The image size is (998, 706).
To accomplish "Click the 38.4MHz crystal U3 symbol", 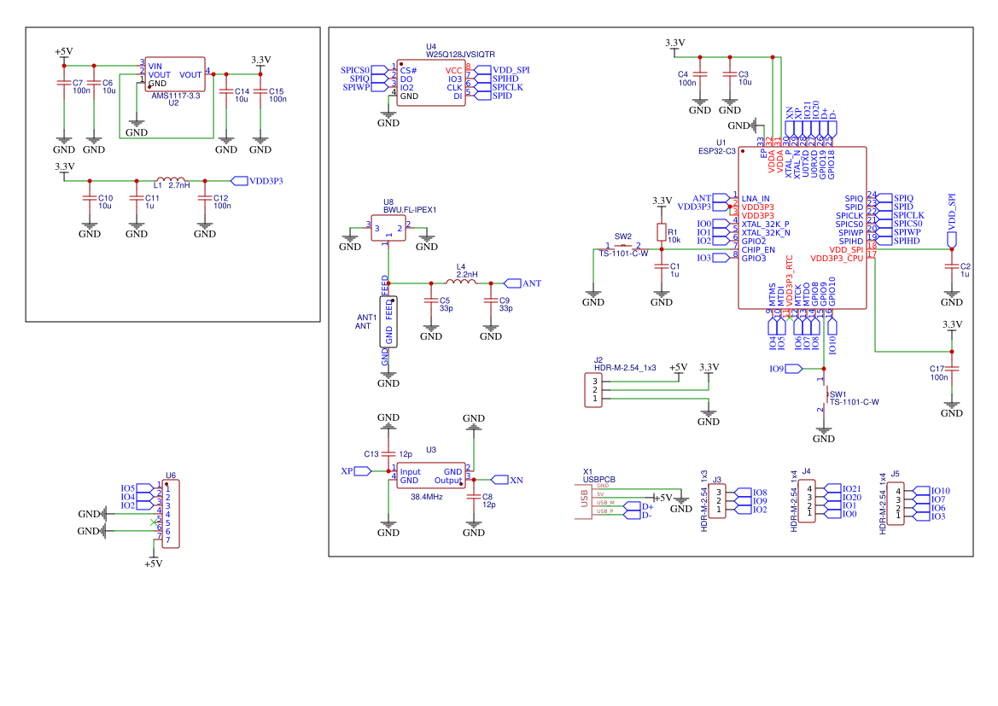I will coord(431,476).
